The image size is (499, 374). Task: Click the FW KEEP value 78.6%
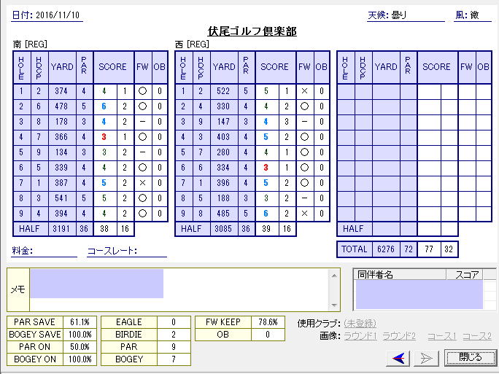coord(268,322)
